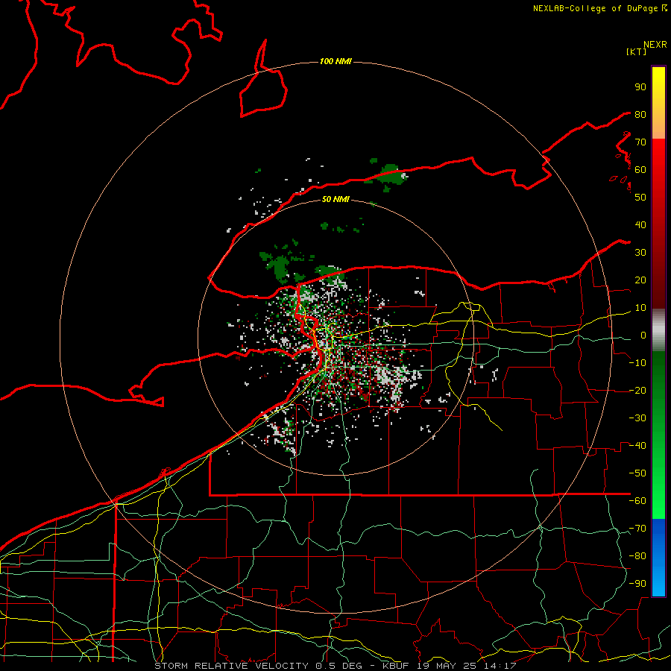
Task: Click the 19 MAY 25 date text
Action: pyautogui.click(x=447, y=666)
